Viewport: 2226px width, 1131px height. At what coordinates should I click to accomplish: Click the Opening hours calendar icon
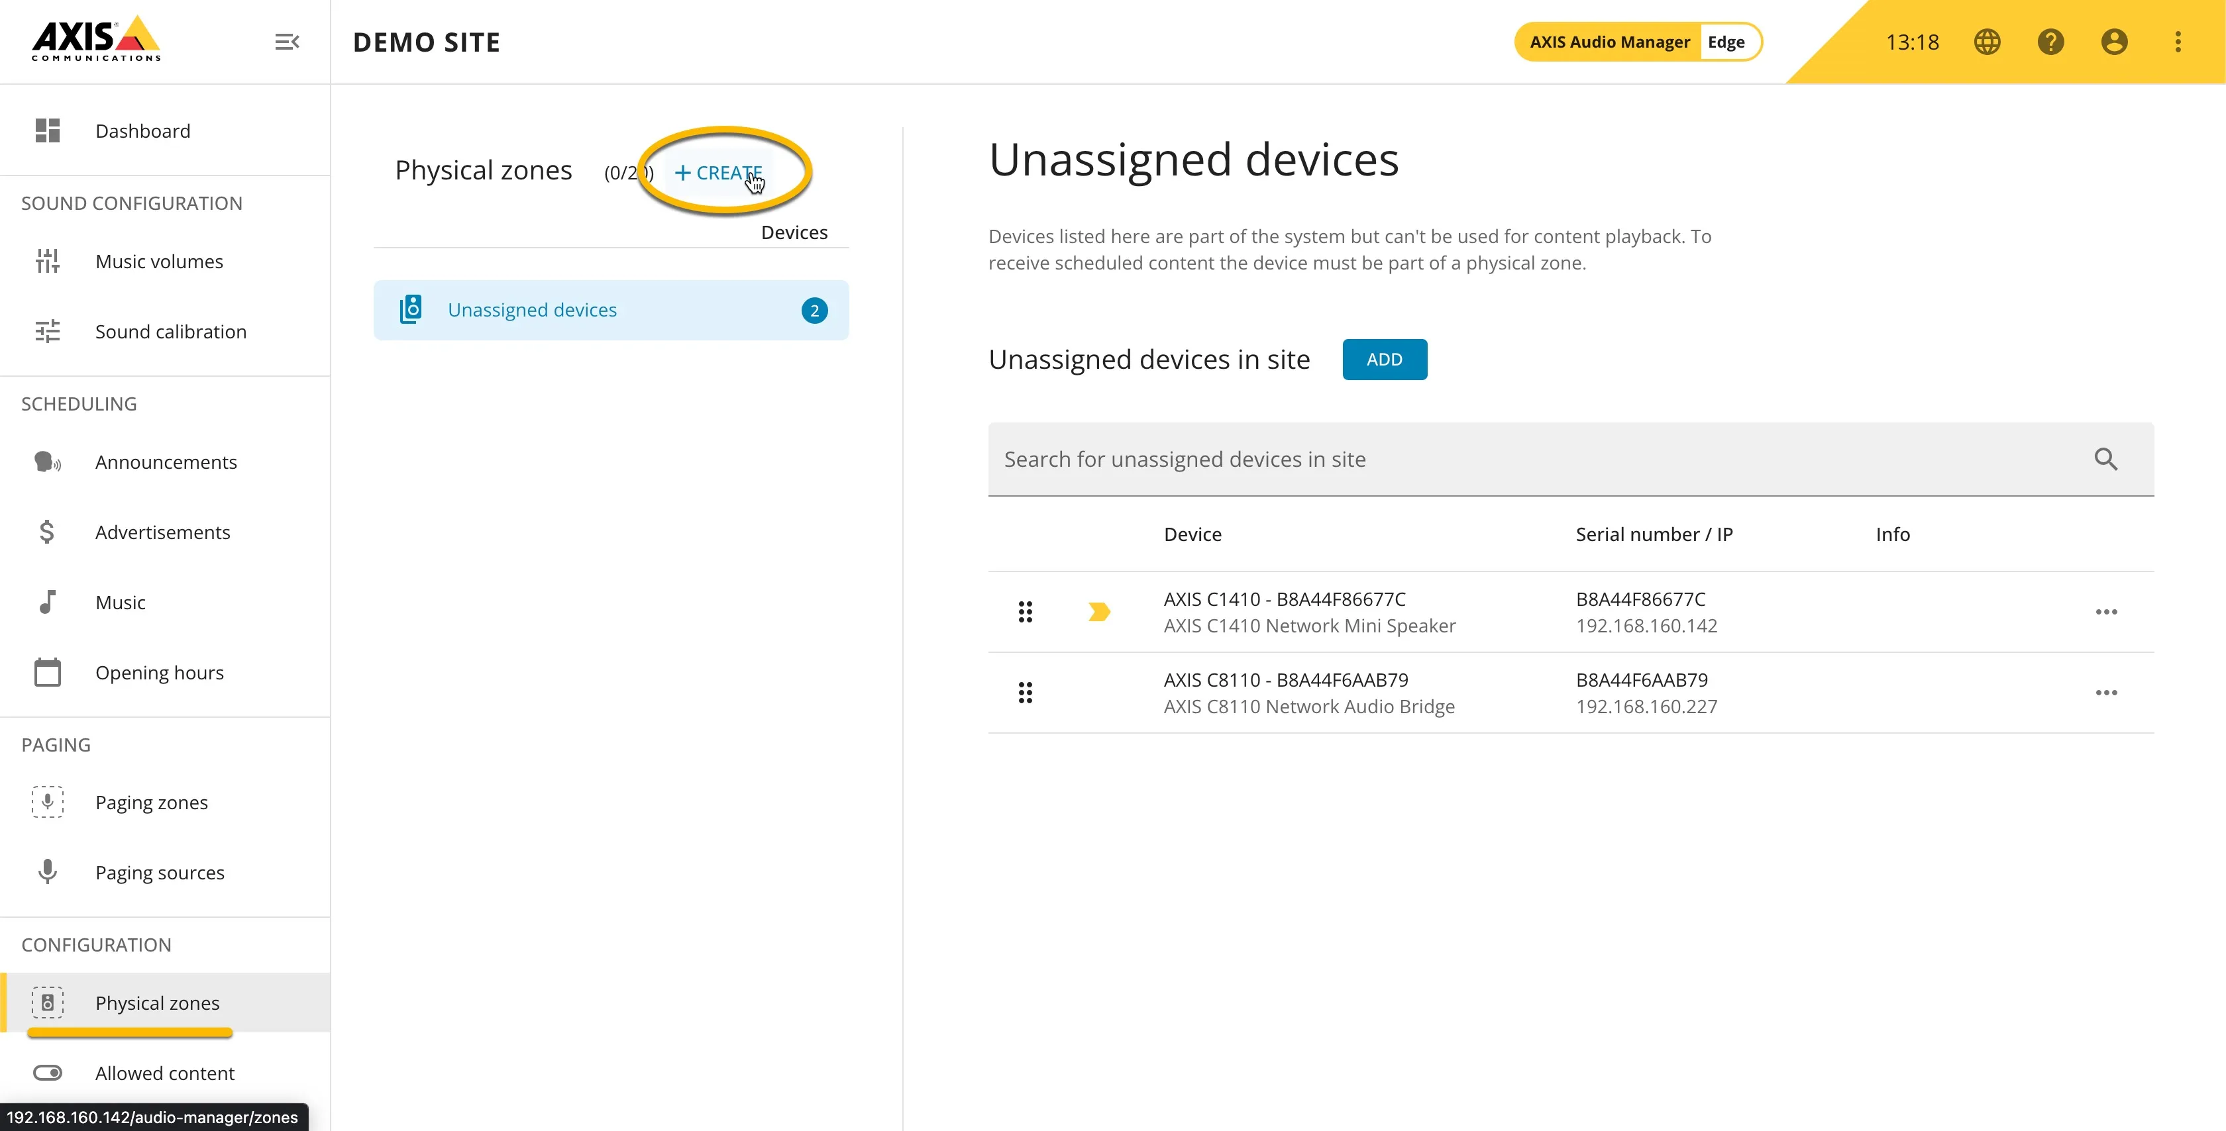click(48, 671)
